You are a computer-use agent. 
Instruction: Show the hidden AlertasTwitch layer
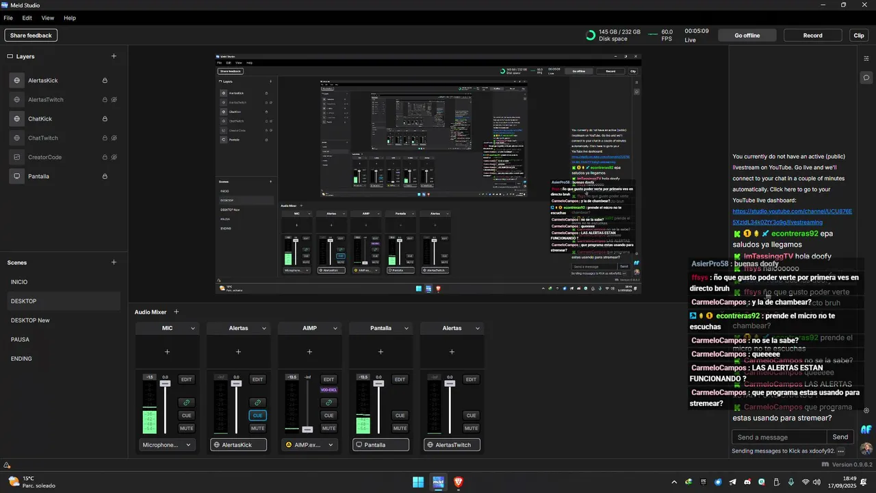114,99
